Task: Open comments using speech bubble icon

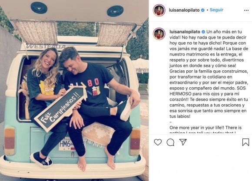Action: [x=170, y=142]
